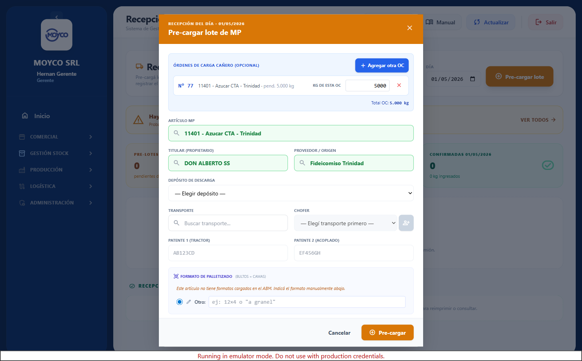Expand the COMERCIAL menu section
Image resolution: width=582 pixels, height=361 pixels.
[x=57, y=137]
